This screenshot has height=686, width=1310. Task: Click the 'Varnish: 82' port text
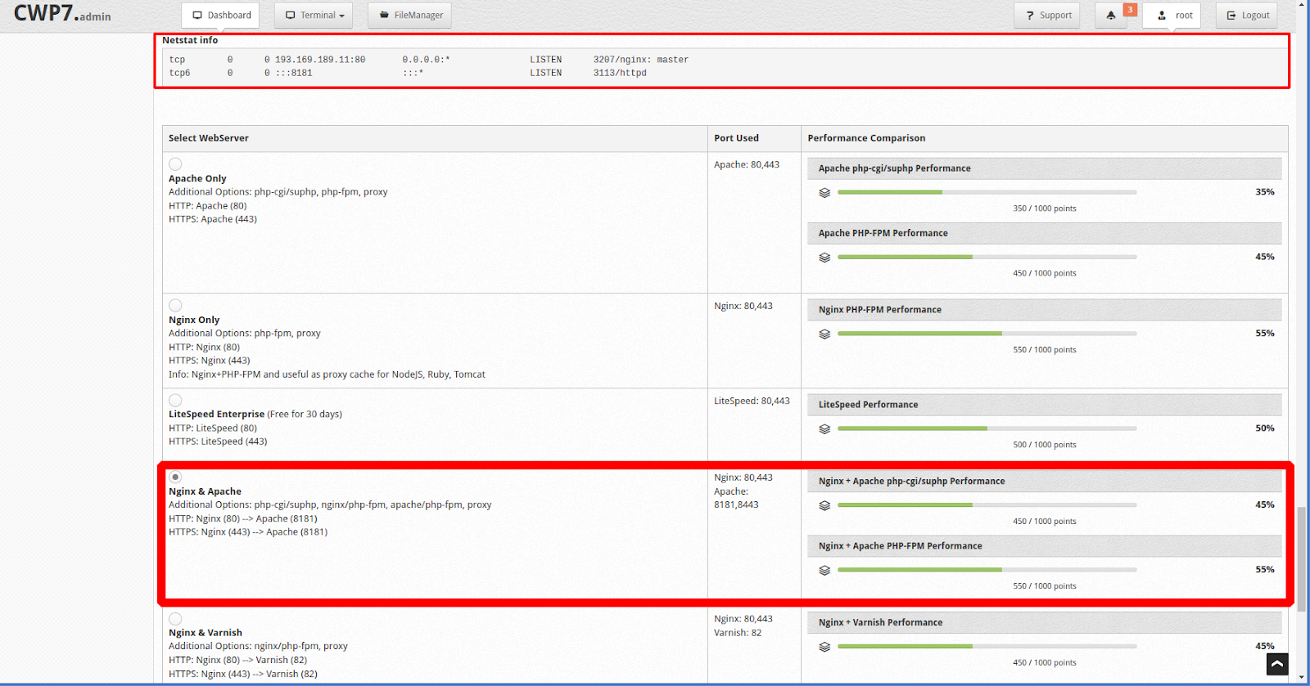(738, 633)
